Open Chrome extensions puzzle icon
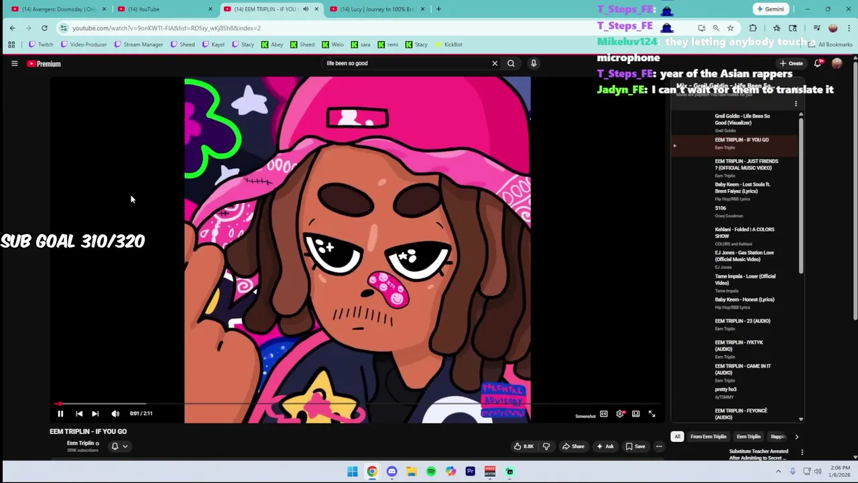Screen dimensions: 858x483 (x=753, y=28)
